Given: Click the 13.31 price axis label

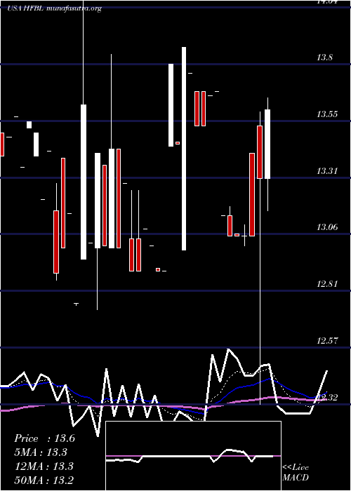Looking at the screenshot, I should (327, 171).
